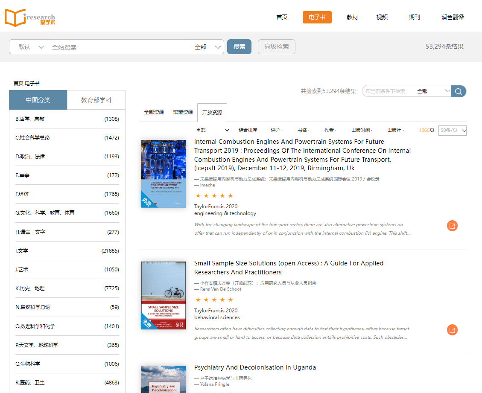Sort results by 出版社

396,130
